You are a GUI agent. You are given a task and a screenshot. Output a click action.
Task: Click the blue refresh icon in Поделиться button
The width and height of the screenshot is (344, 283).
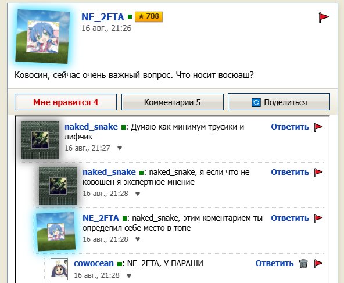click(x=256, y=102)
